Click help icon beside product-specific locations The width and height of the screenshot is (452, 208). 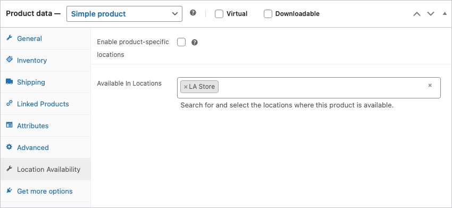point(195,43)
